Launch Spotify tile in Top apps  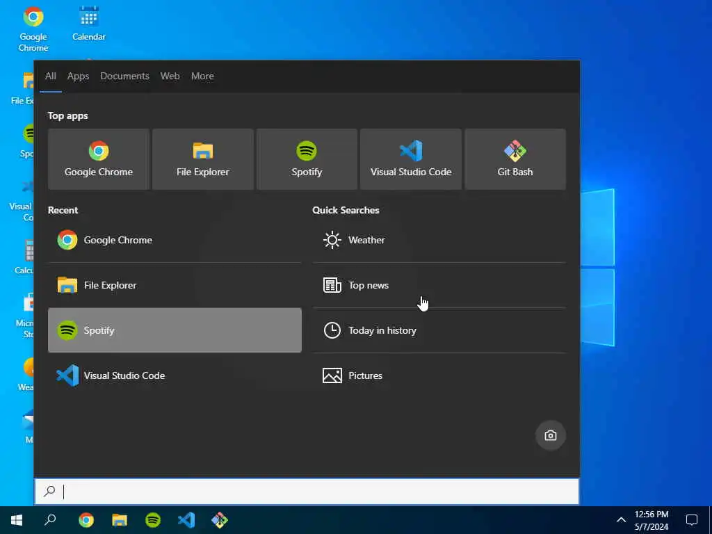coord(307,159)
